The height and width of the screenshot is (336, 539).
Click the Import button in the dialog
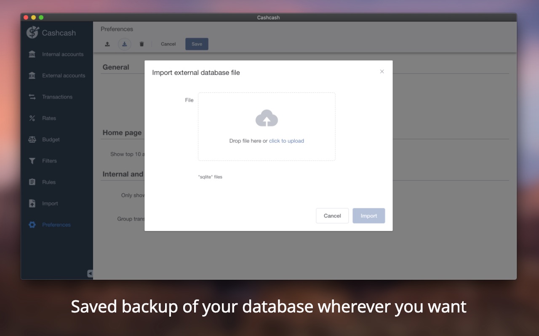click(369, 216)
